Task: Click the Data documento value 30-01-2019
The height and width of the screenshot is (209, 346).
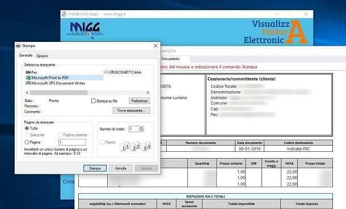Action: [250, 149]
